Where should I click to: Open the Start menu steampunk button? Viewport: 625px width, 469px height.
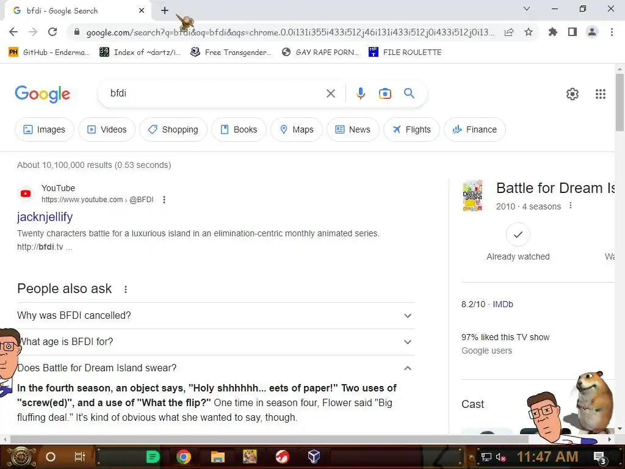[x=21, y=457]
